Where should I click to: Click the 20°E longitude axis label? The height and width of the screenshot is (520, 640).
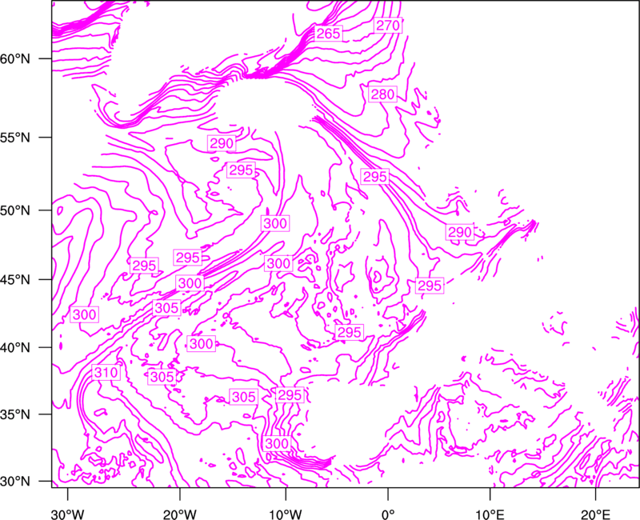pyautogui.click(x=595, y=514)
